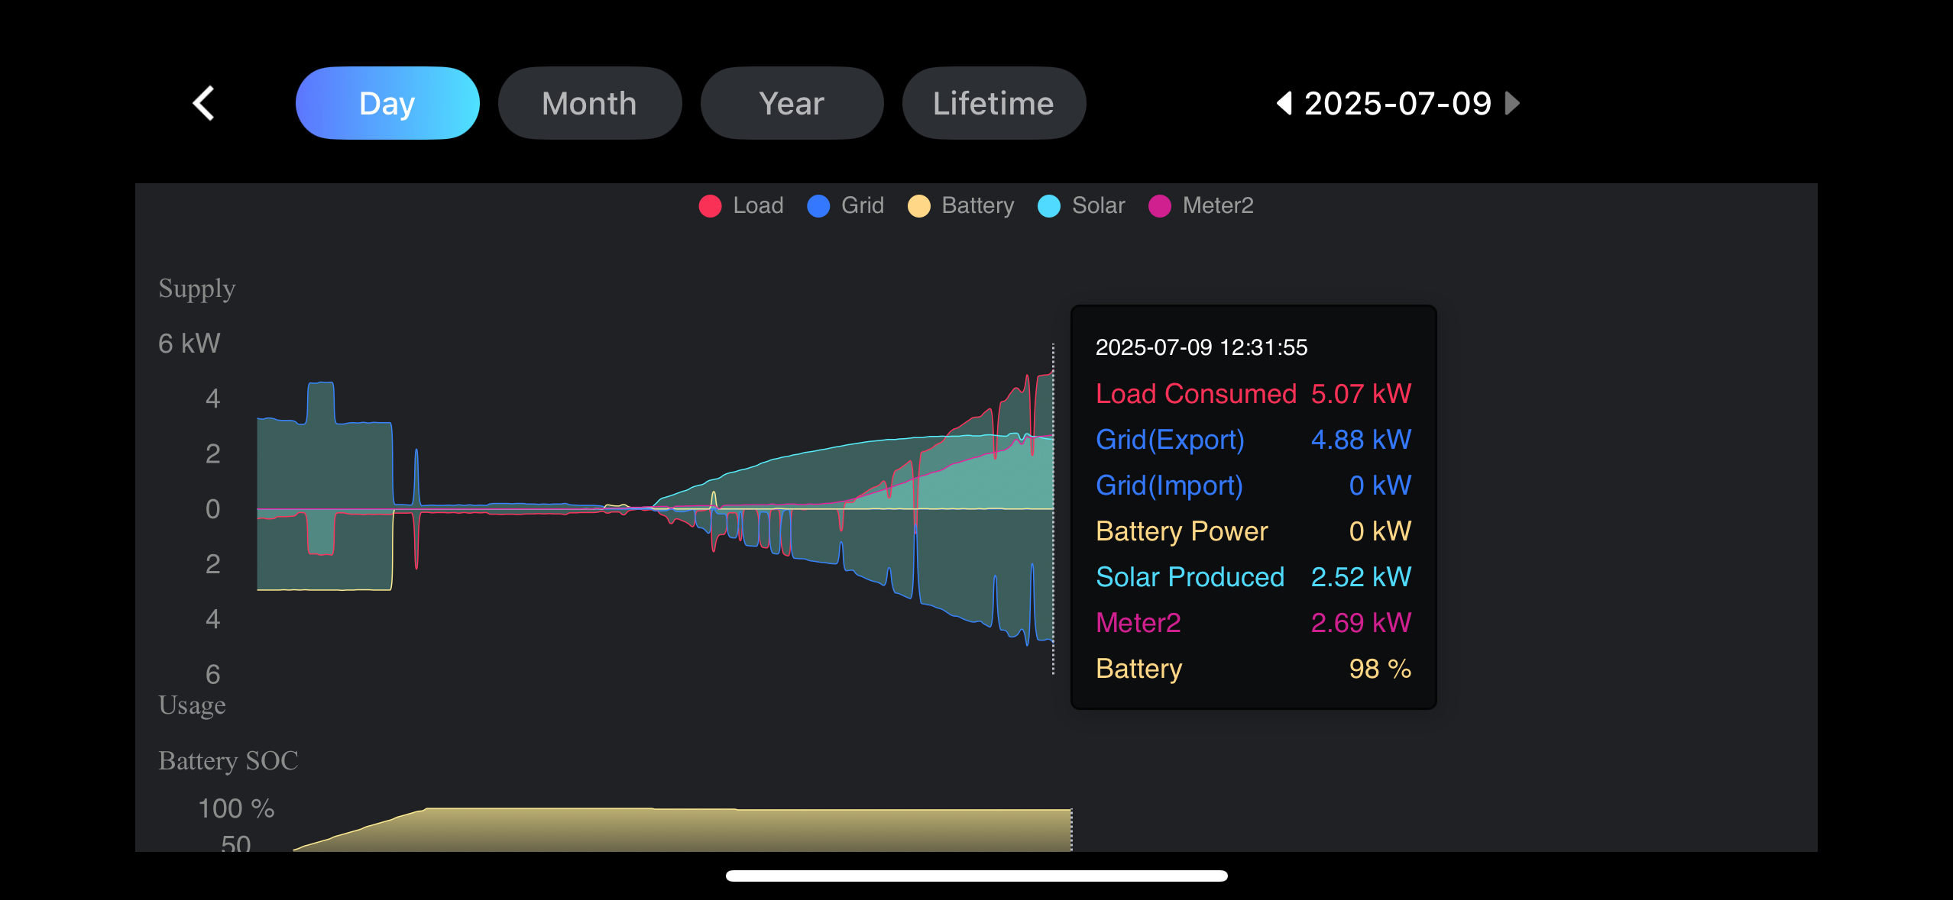Tap the back arrow icon

[203, 103]
